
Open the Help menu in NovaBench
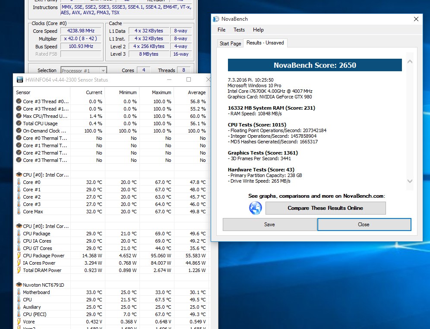258,30
